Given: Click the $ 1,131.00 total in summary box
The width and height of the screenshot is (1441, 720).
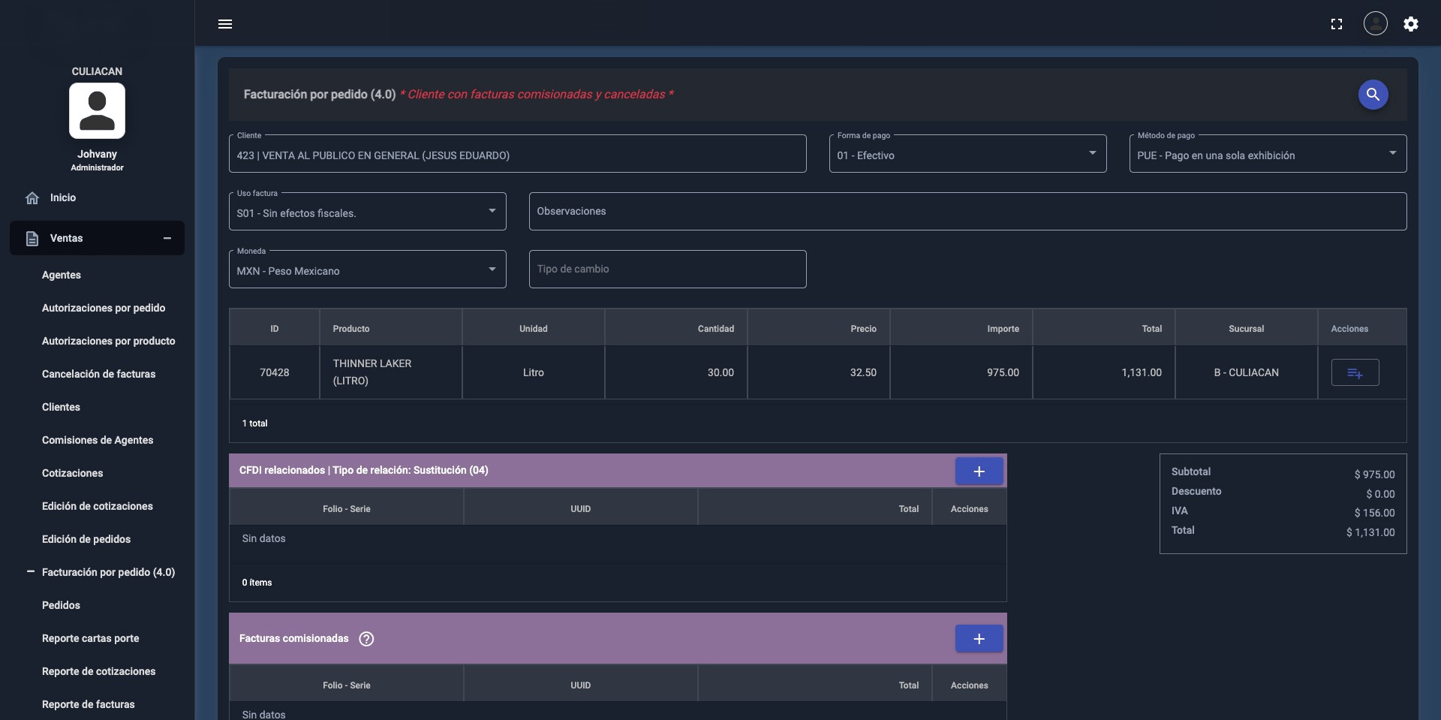Looking at the screenshot, I should click(x=1370, y=532).
